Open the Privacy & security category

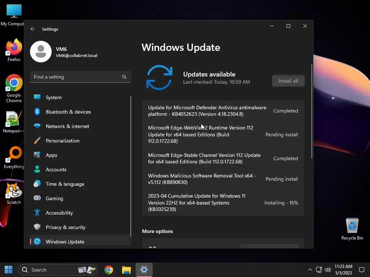[x=80, y=227]
